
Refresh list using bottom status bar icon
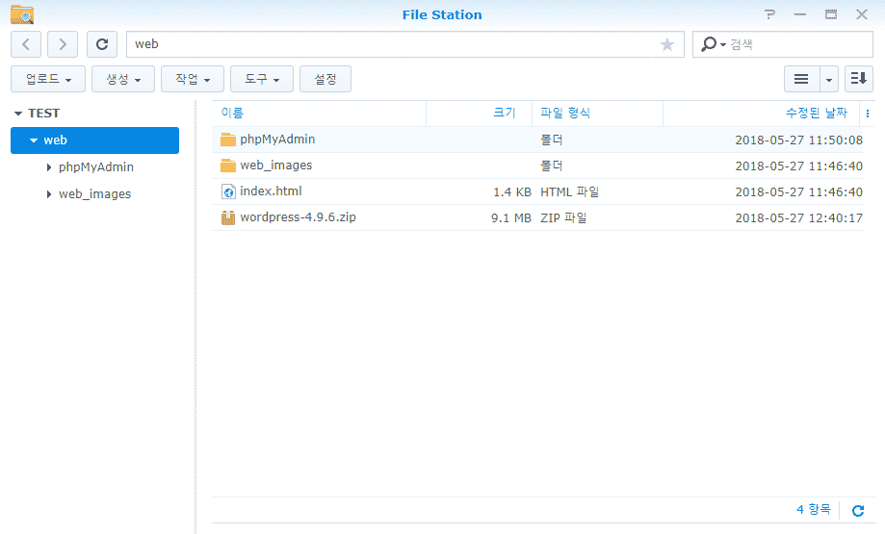858,510
